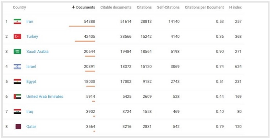This screenshot has width=271, height=138.
Task: Select self-citations value 3069
Action: (175, 67)
